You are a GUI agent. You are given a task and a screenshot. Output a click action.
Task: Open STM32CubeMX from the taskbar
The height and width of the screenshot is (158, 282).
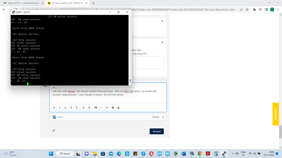tap(168, 154)
